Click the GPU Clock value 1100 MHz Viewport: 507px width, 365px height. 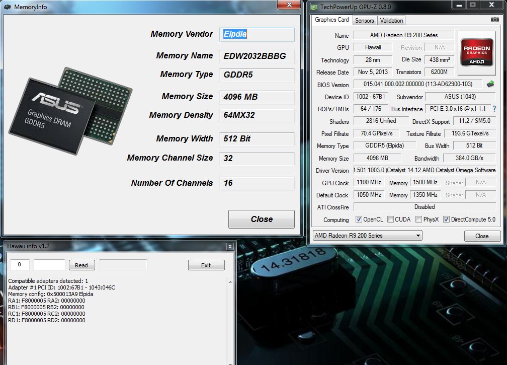(369, 182)
